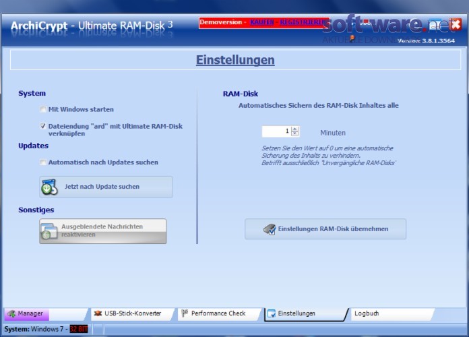Click Ausgeblendete Nachrichten reaktivieren button
The image size is (469, 337).
[103, 231]
